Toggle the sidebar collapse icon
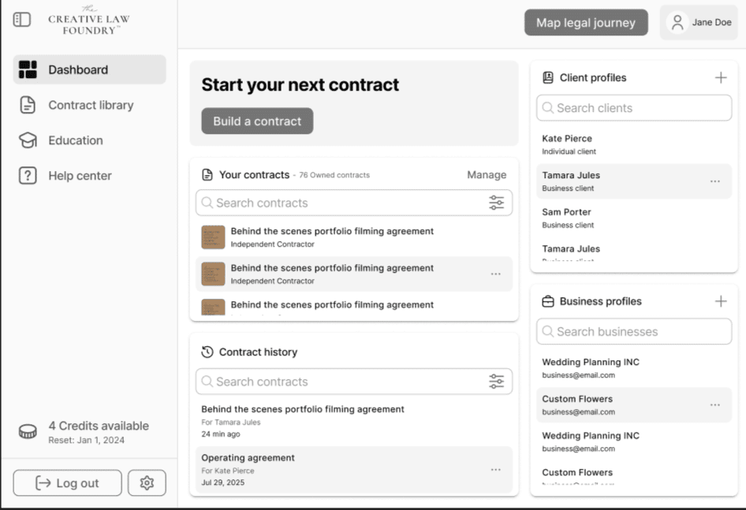This screenshot has height=510, width=746. (22, 20)
